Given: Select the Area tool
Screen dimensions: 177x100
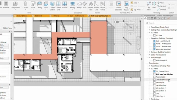Looking at the screenshot, I should point(135,3).
